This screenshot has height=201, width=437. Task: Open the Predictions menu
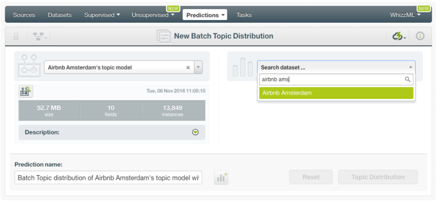(x=205, y=15)
